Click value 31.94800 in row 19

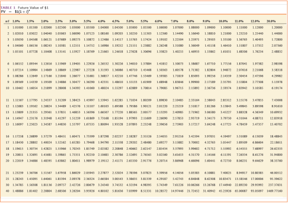point(276,155)
